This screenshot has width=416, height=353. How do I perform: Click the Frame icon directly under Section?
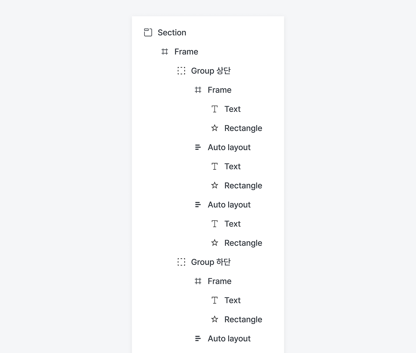pos(165,52)
